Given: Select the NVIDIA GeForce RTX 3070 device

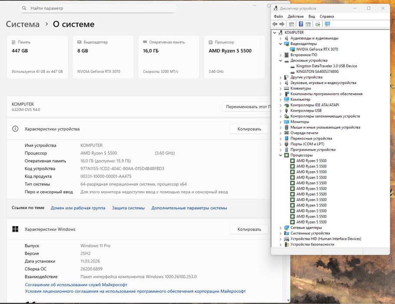Looking at the screenshot, I should coord(317,50).
